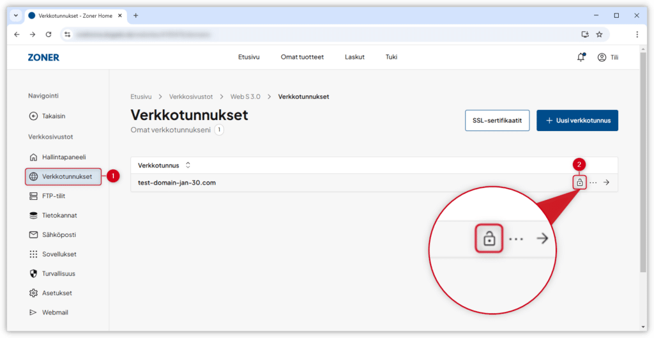
Task: Click the Uusi verkkotunnus button
Action: pos(577,120)
